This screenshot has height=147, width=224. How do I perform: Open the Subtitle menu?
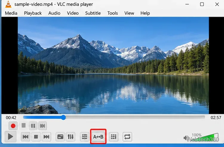[93, 13]
